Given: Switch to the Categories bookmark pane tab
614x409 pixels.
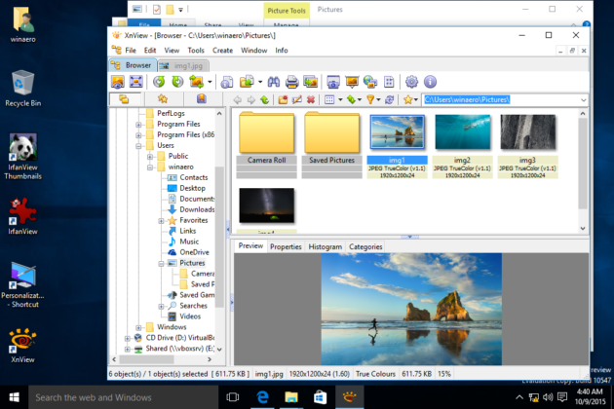Looking at the screenshot, I should click(202, 99).
